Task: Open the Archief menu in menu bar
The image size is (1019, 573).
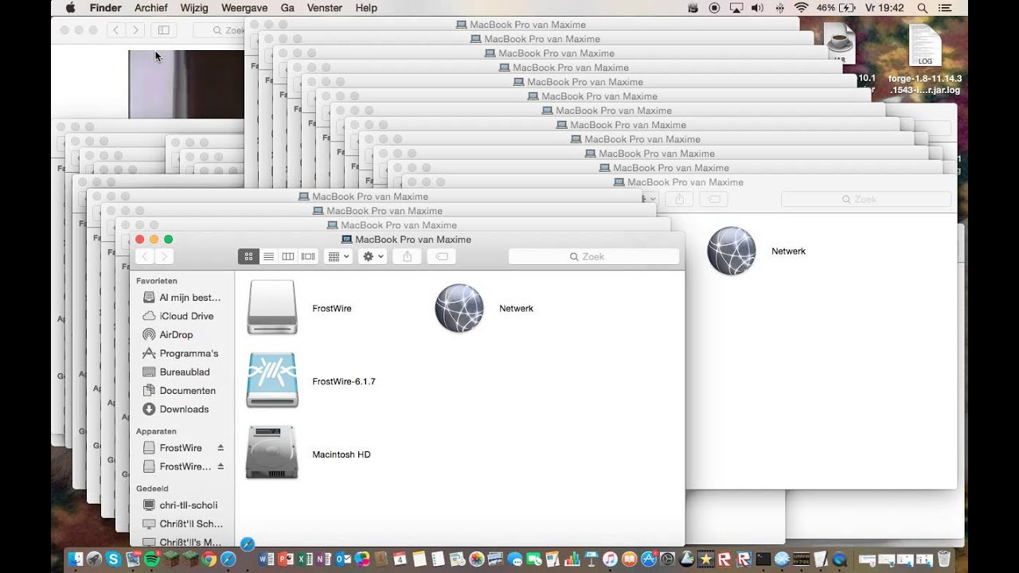Action: tap(151, 8)
